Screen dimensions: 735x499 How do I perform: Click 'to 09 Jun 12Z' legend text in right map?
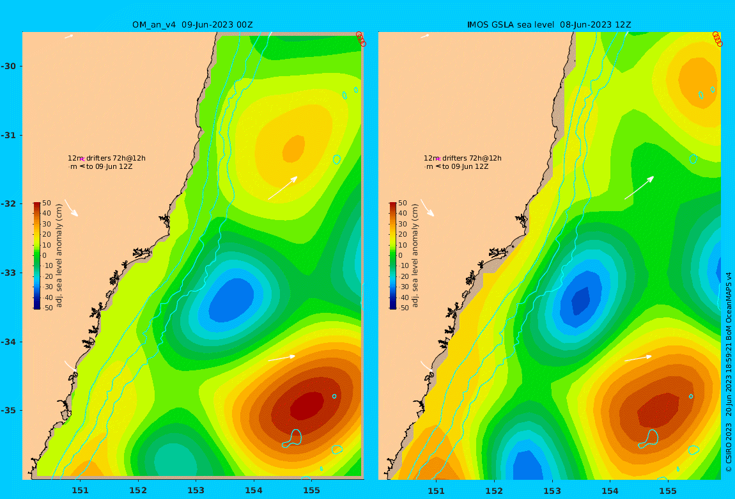pyautogui.click(x=465, y=166)
